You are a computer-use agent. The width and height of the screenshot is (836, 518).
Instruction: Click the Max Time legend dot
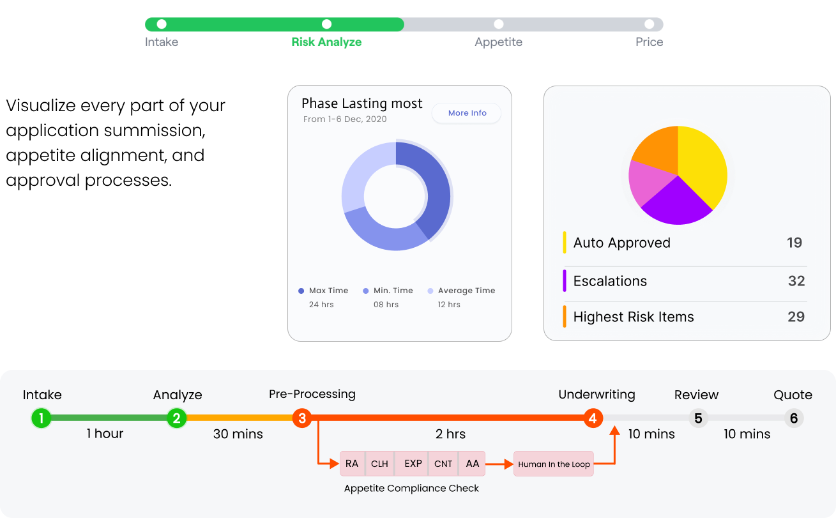[301, 291]
